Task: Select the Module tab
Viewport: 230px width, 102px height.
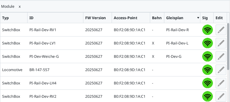Action: coord(8,6)
